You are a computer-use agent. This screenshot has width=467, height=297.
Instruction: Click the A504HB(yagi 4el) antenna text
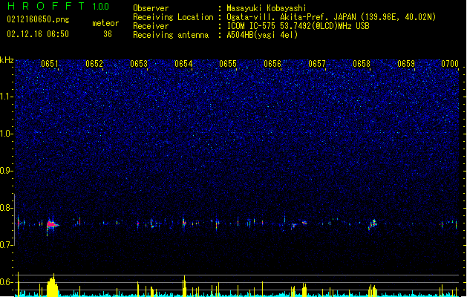point(262,35)
